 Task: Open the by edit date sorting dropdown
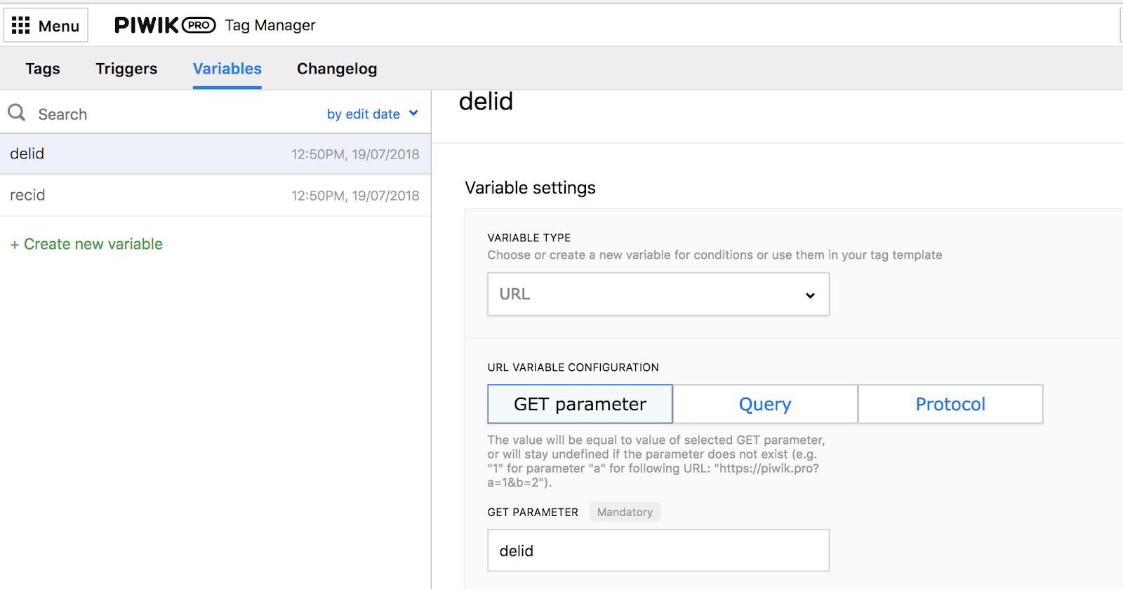point(373,114)
